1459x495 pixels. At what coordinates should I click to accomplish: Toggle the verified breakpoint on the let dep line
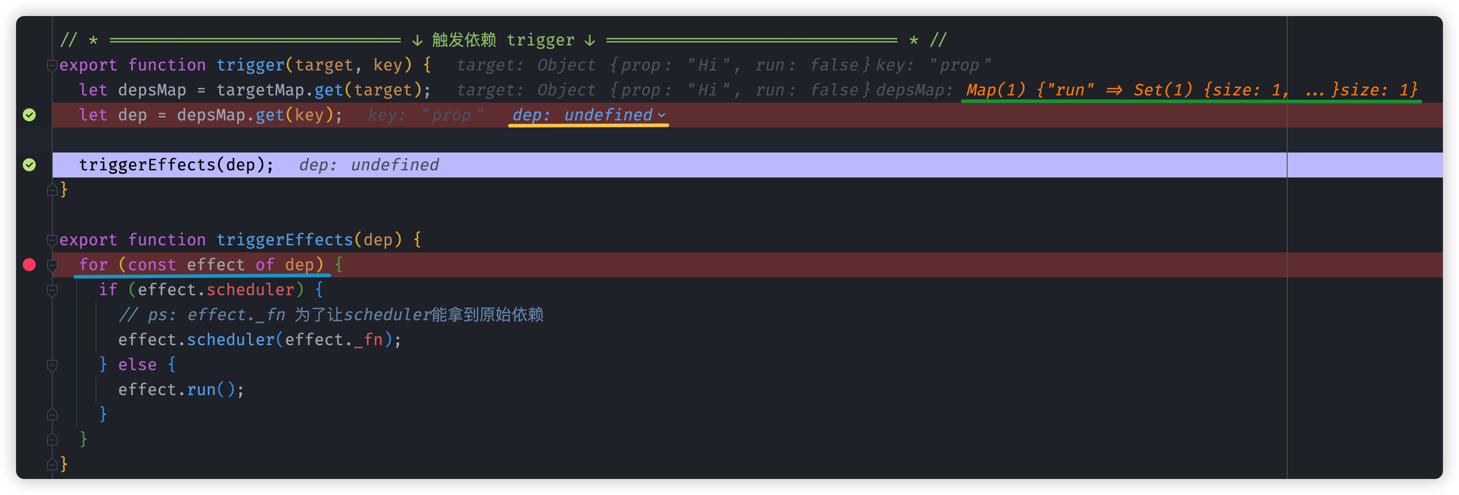(29, 115)
